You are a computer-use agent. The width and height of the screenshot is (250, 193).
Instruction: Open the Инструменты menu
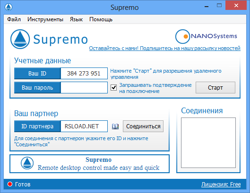pyautogui.click(x=45, y=19)
